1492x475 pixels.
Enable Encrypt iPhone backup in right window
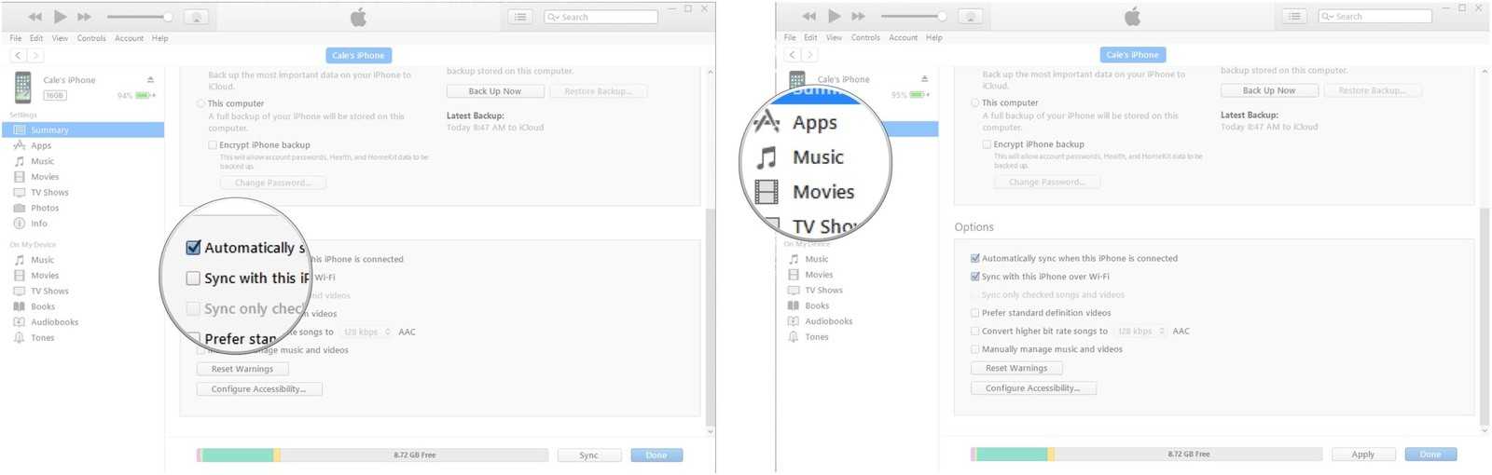click(x=987, y=144)
